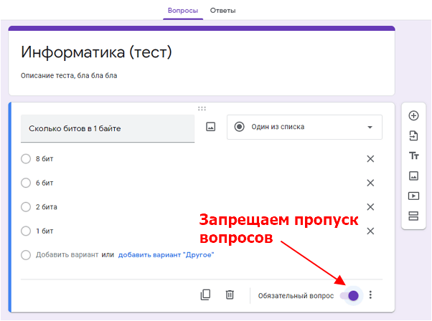The height and width of the screenshot is (321, 432).
Task: Switch to the 'Вопросы' tab
Action: click(x=183, y=11)
